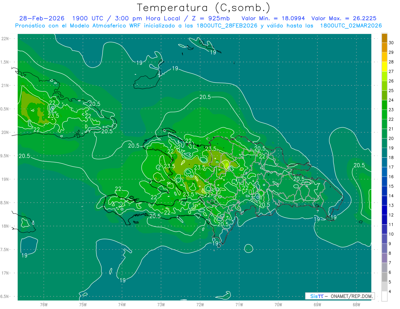Click the 18 value on the color scale
This screenshot has height=309, width=400.
pyautogui.click(x=392, y=158)
